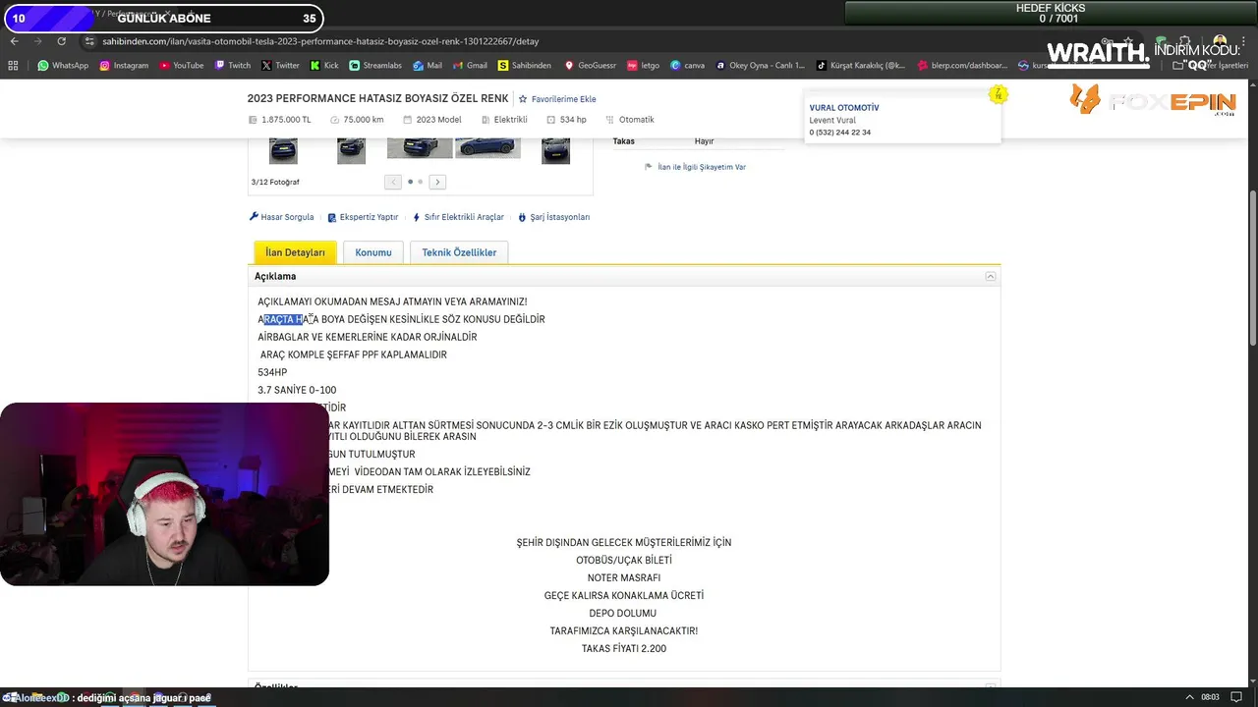
Task: Open the YouTube bookmark
Action: (x=181, y=66)
